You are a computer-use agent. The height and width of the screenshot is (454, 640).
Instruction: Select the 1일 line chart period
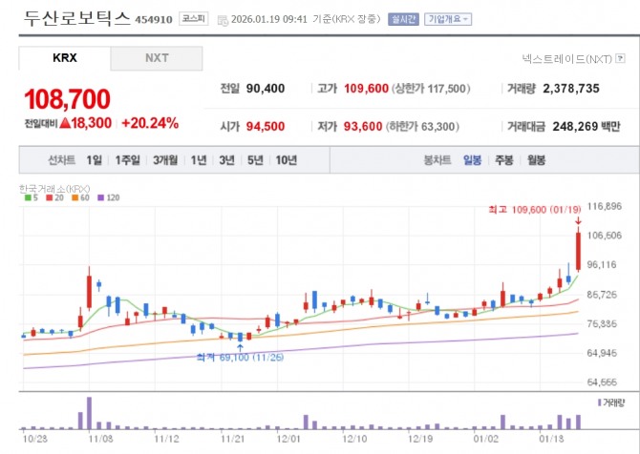pos(94,160)
